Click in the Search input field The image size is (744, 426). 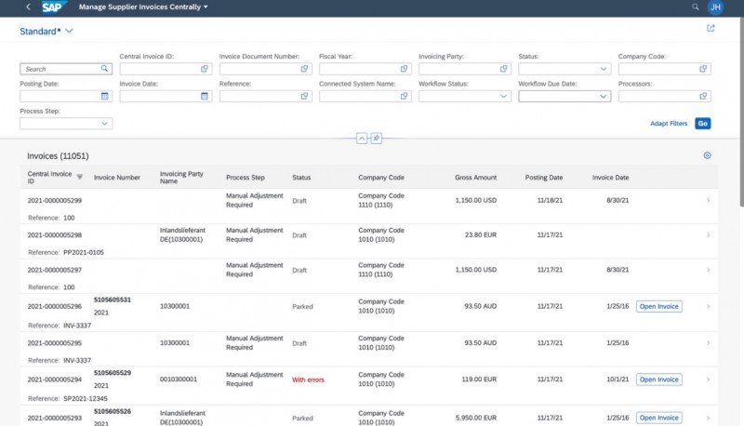pyautogui.click(x=60, y=69)
